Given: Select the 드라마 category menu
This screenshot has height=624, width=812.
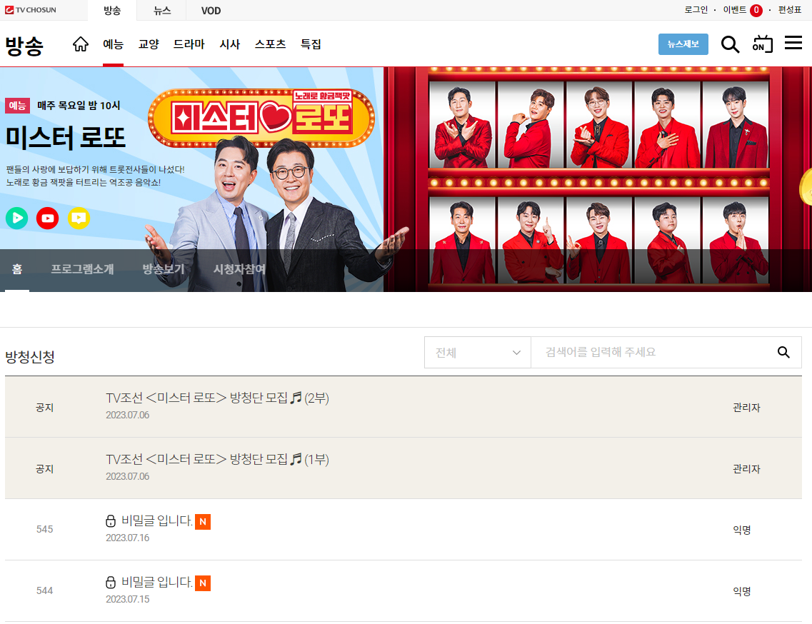Looking at the screenshot, I should (x=189, y=44).
